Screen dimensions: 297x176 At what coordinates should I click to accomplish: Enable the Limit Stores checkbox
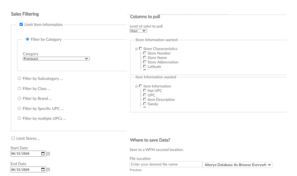(13, 138)
